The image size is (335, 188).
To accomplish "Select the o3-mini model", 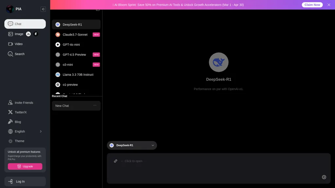I will pos(76,65).
